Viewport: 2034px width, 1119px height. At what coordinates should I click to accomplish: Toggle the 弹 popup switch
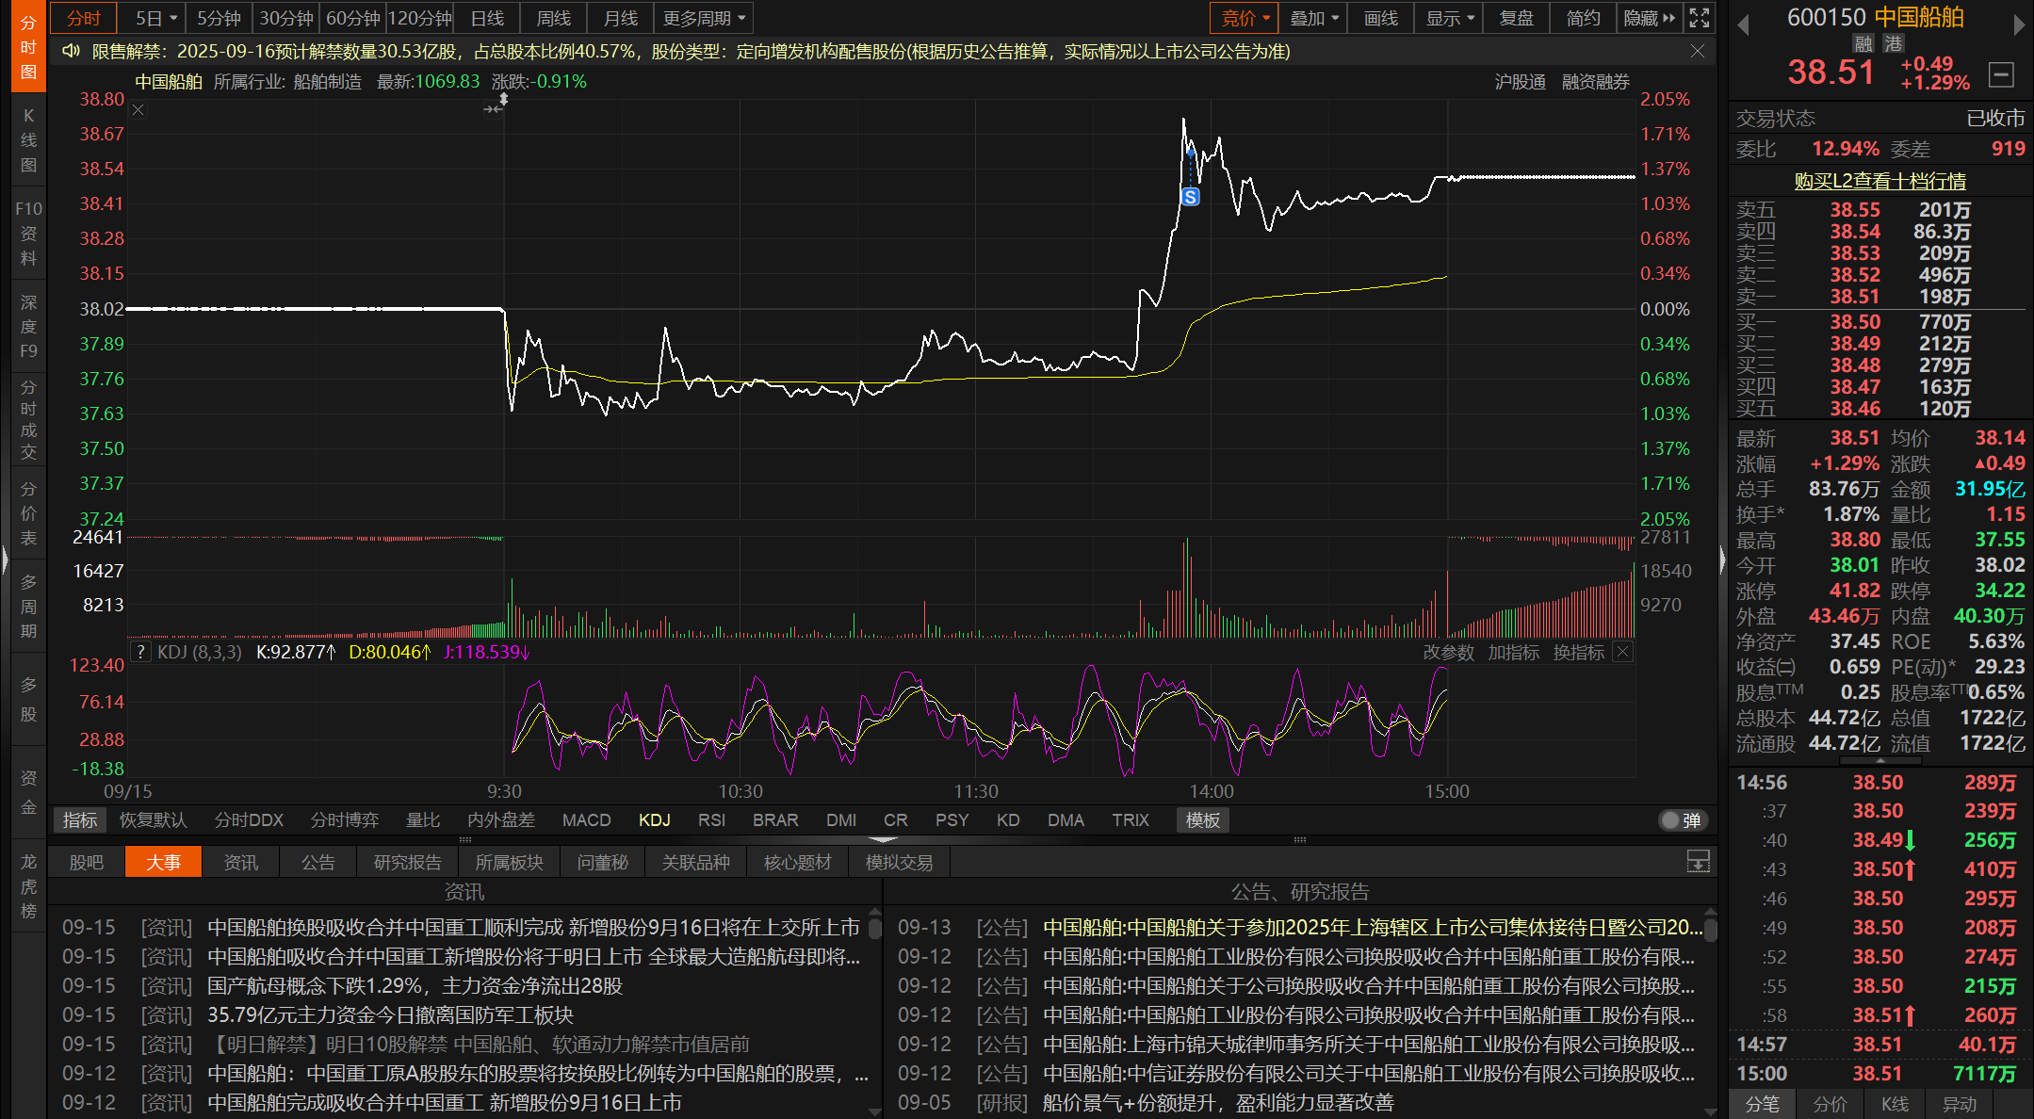[1682, 820]
